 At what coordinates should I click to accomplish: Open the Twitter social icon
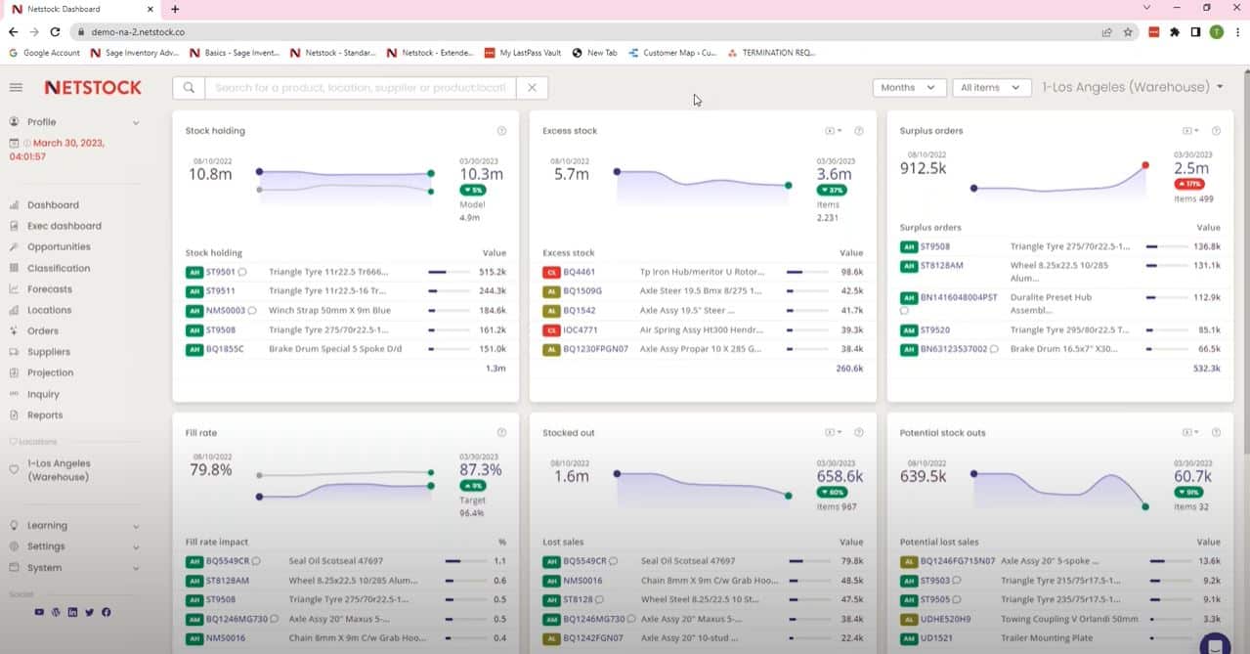(x=90, y=612)
